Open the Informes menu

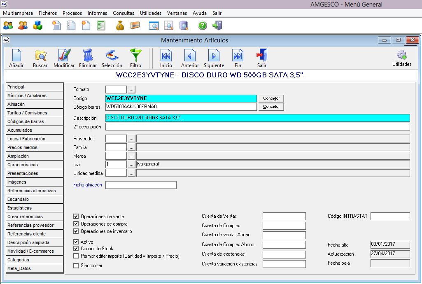(97, 13)
